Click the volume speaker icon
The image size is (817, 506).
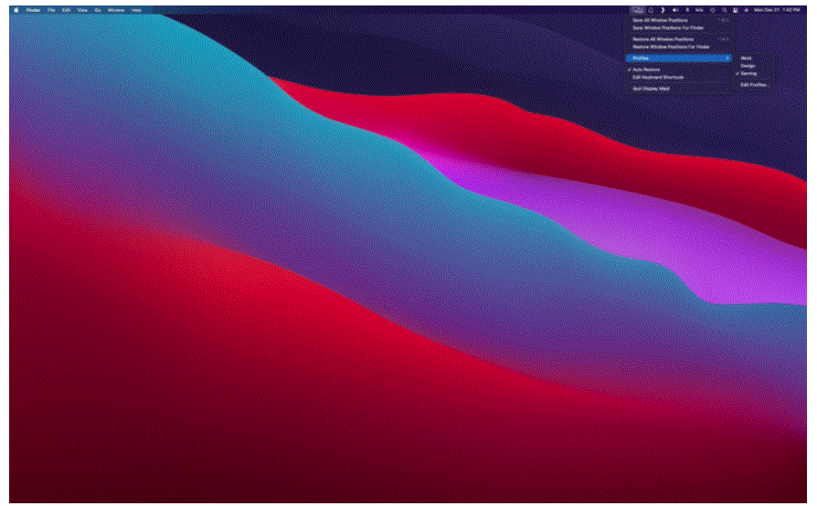click(675, 10)
